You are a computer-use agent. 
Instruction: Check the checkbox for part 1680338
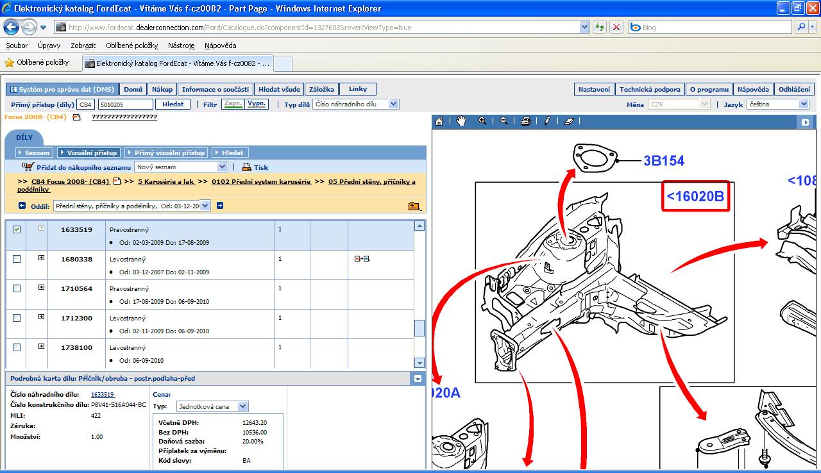click(17, 259)
